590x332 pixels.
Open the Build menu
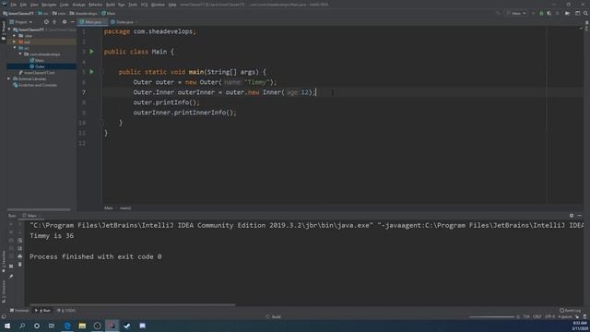111,5
